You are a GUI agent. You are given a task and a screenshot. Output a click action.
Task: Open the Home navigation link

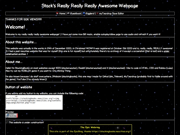62,14
